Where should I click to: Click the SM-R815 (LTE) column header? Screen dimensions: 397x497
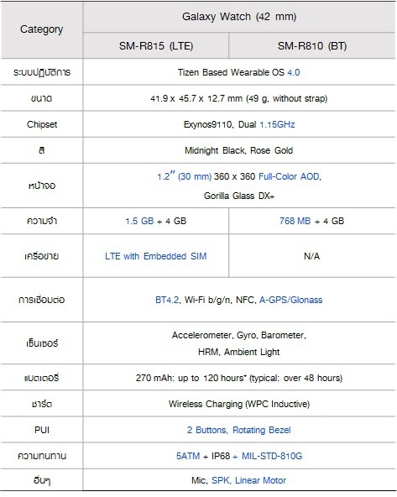[x=156, y=46]
